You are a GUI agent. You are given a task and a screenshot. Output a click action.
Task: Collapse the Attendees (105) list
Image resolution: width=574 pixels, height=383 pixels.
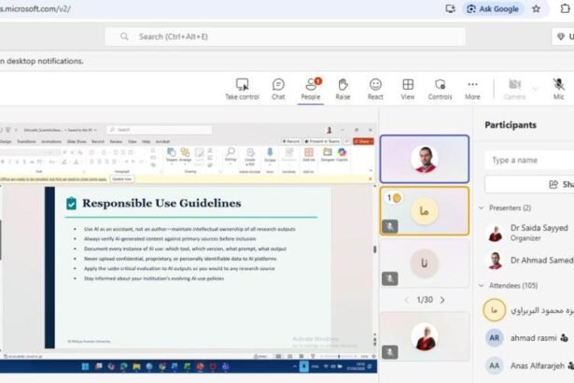[481, 284]
